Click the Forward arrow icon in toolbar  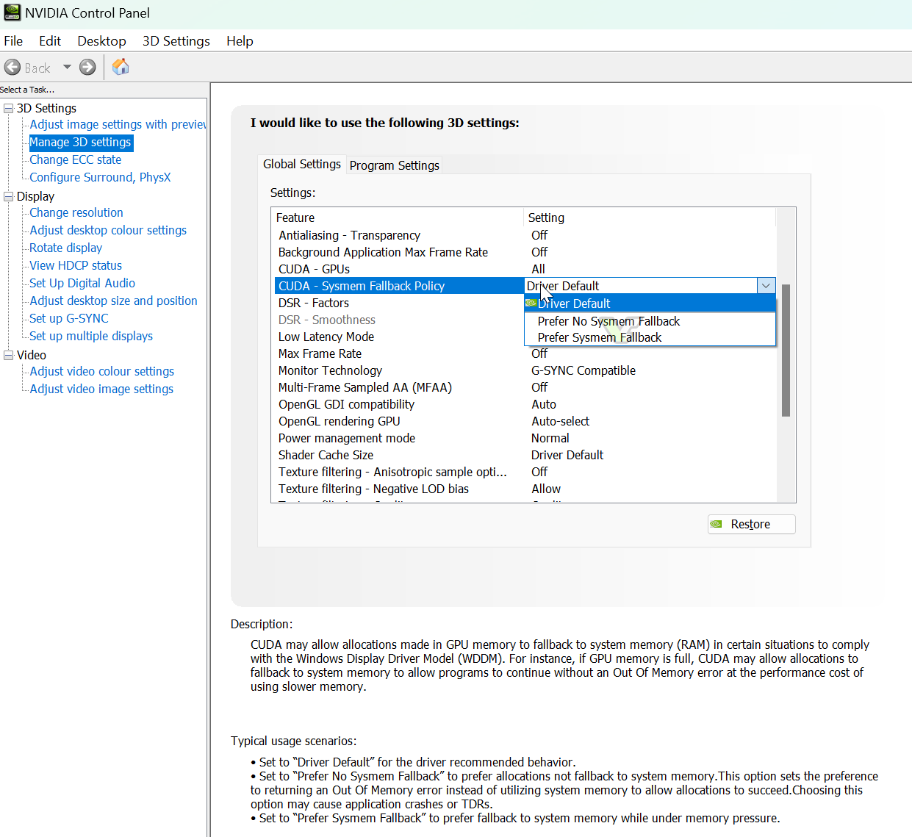point(87,68)
